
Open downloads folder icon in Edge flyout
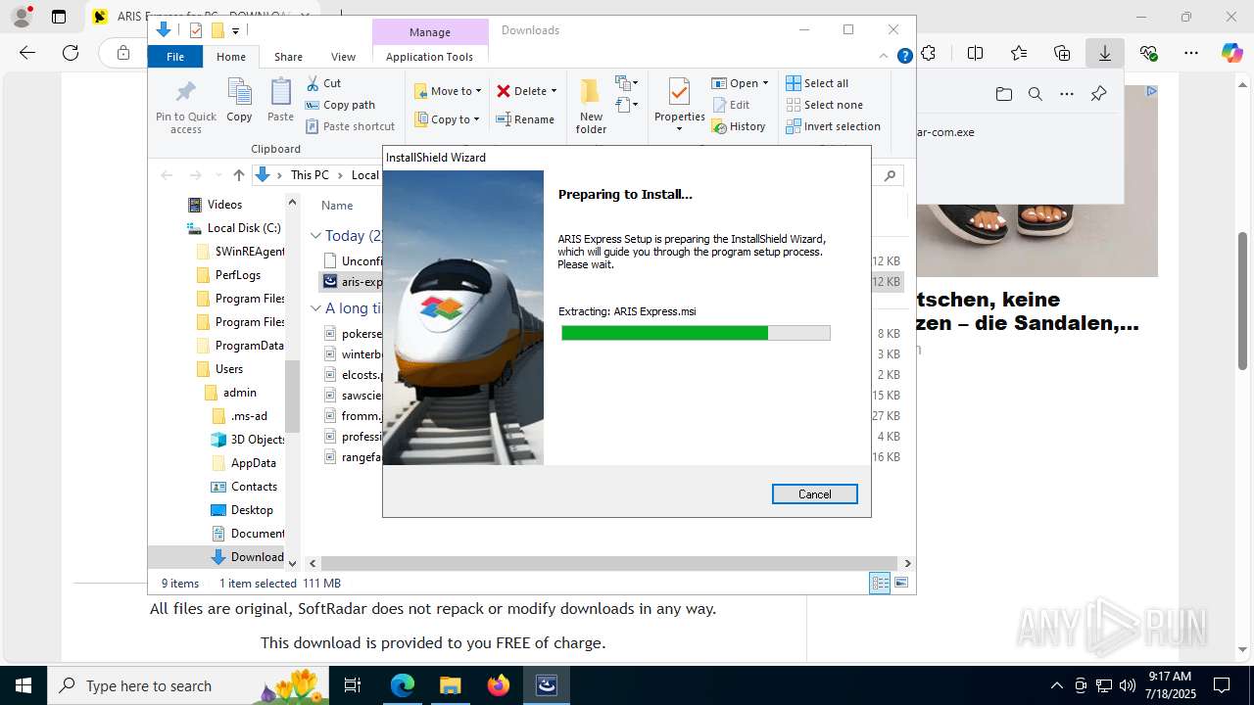(1004, 94)
